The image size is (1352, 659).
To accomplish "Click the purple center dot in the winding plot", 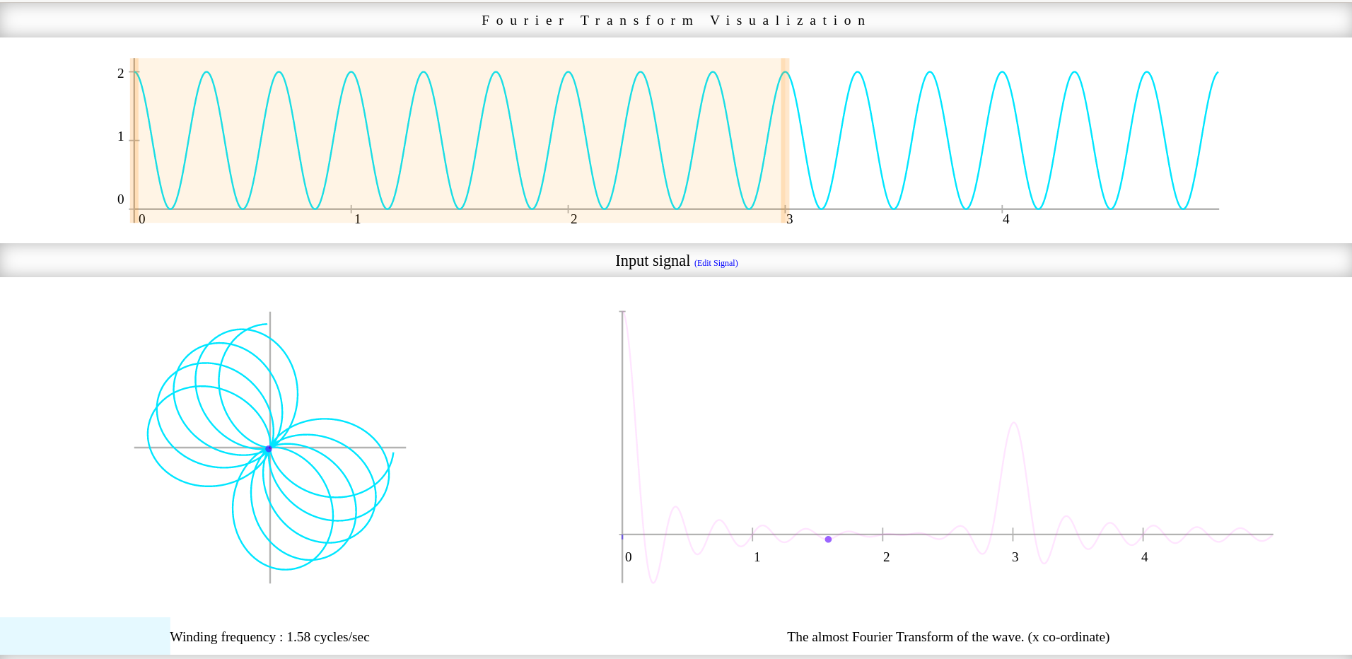I will coord(269,449).
